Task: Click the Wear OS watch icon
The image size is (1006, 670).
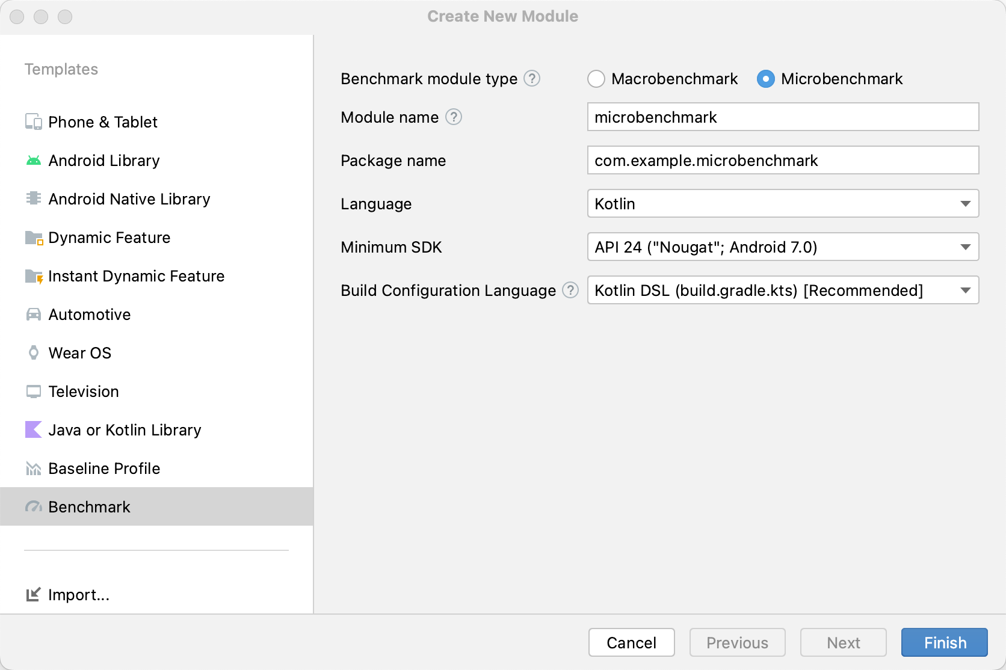Action: coord(34,352)
